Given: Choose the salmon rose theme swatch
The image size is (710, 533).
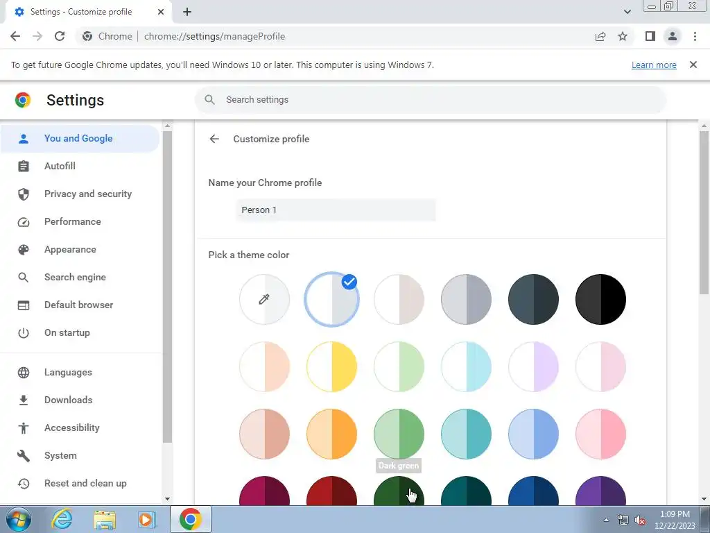Looking at the screenshot, I should 264,434.
